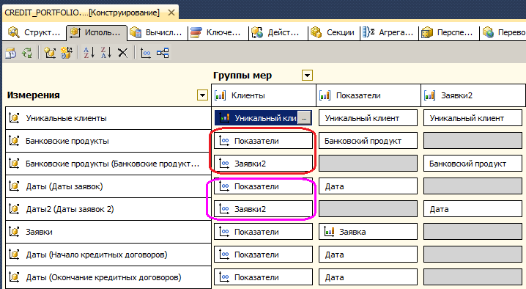Switch to the Структура куба tab
Viewport: 526px width, 289px height.
34,32
